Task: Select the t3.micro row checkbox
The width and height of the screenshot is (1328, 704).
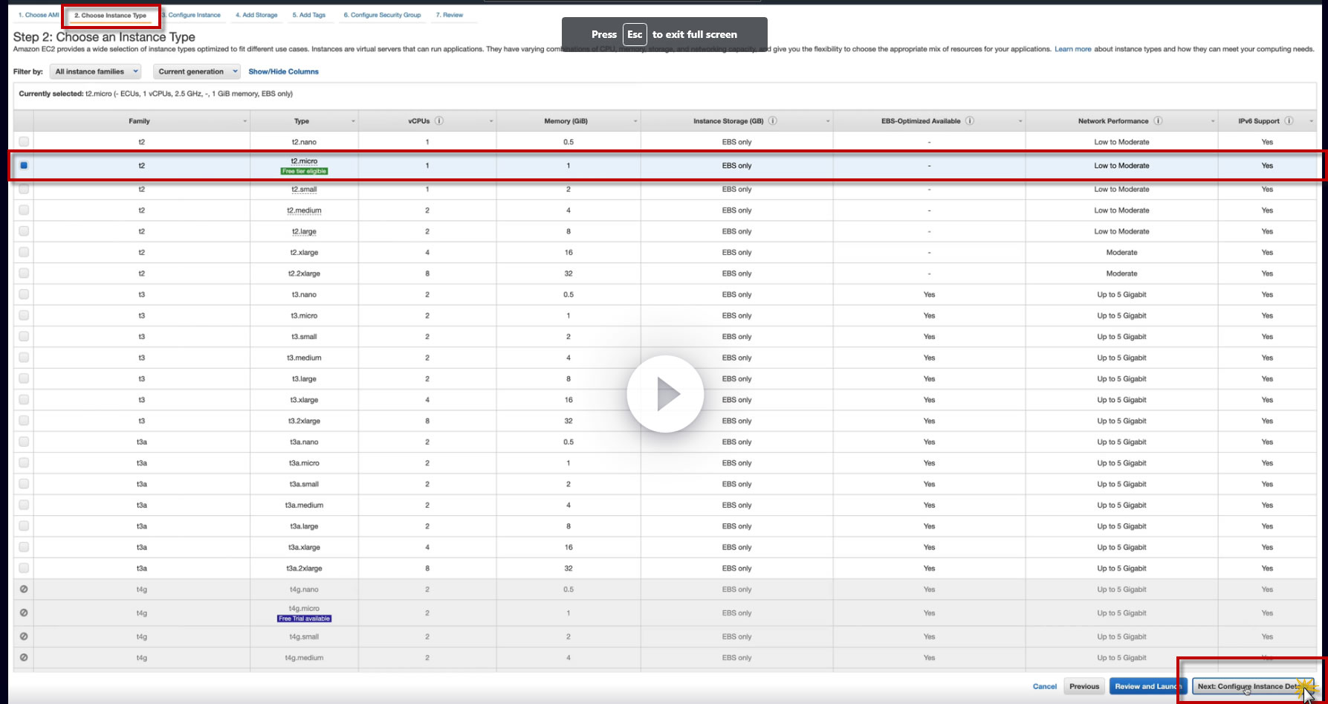Action: [x=24, y=315]
